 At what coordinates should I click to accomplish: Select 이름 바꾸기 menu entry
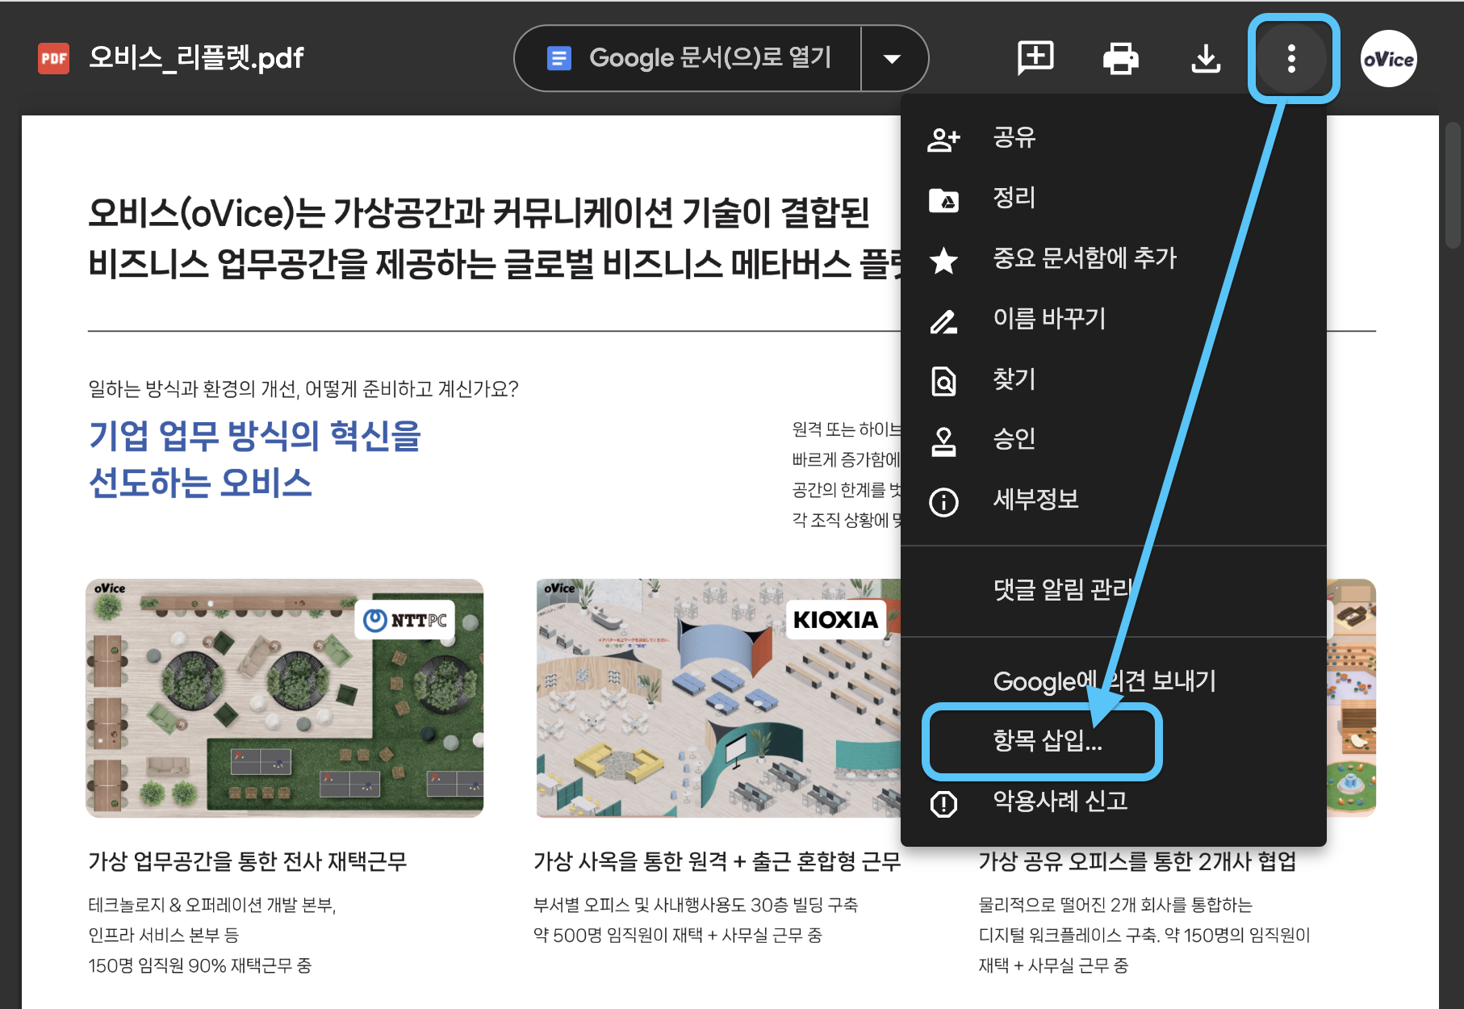coord(1113,319)
